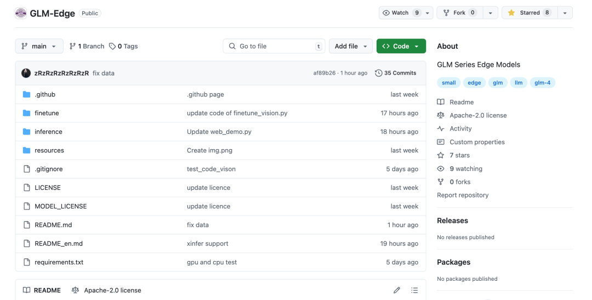Click the file icon beside README.md

tap(26, 225)
